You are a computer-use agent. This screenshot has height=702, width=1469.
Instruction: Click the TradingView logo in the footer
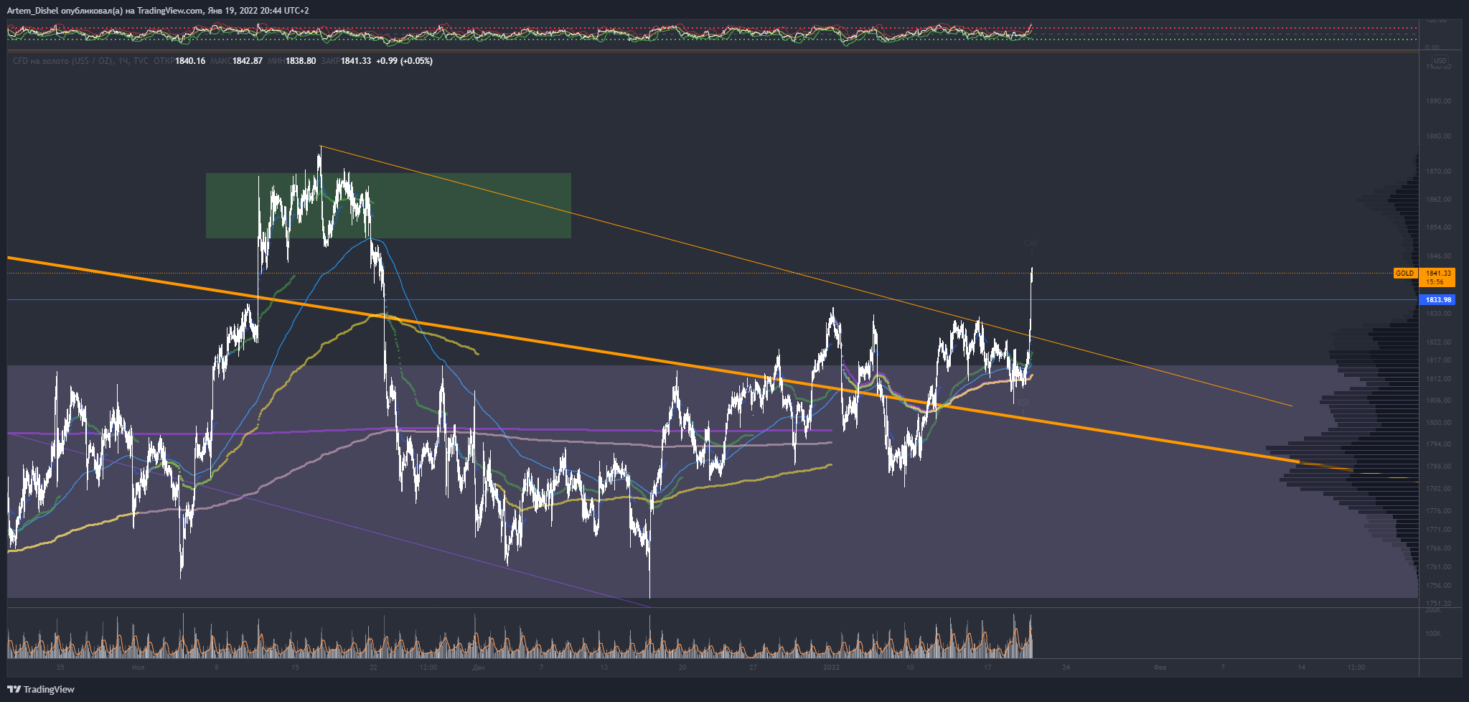click(41, 689)
